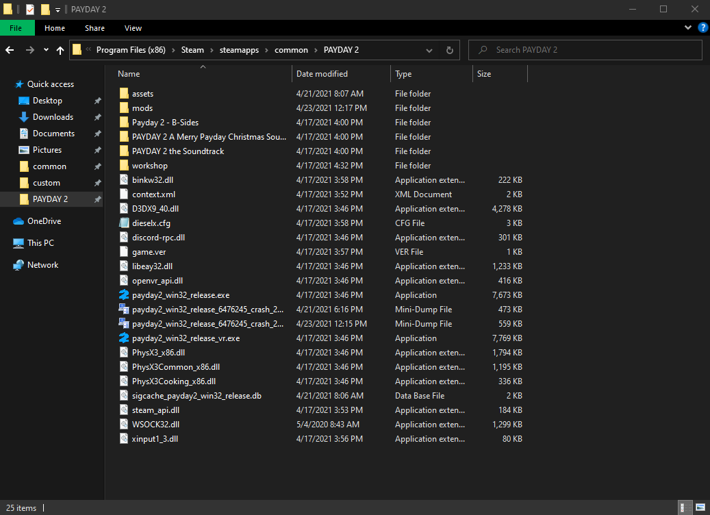Expand chevron after Steam in address bar
The height and width of the screenshot is (515, 710).
click(x=212, y=50)
